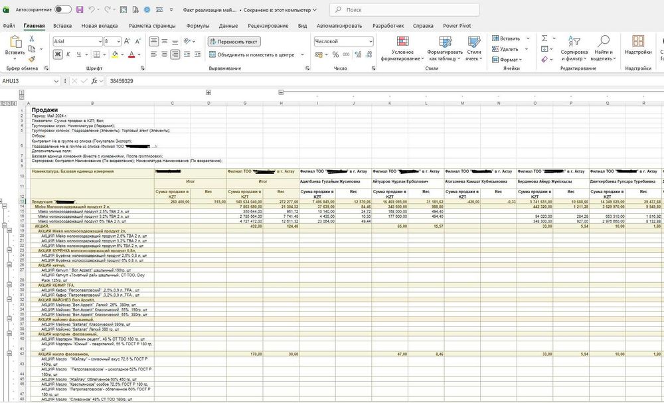Click the Percent style icon
This screenshot has width=664, height=403.
[x=335, y=54]
